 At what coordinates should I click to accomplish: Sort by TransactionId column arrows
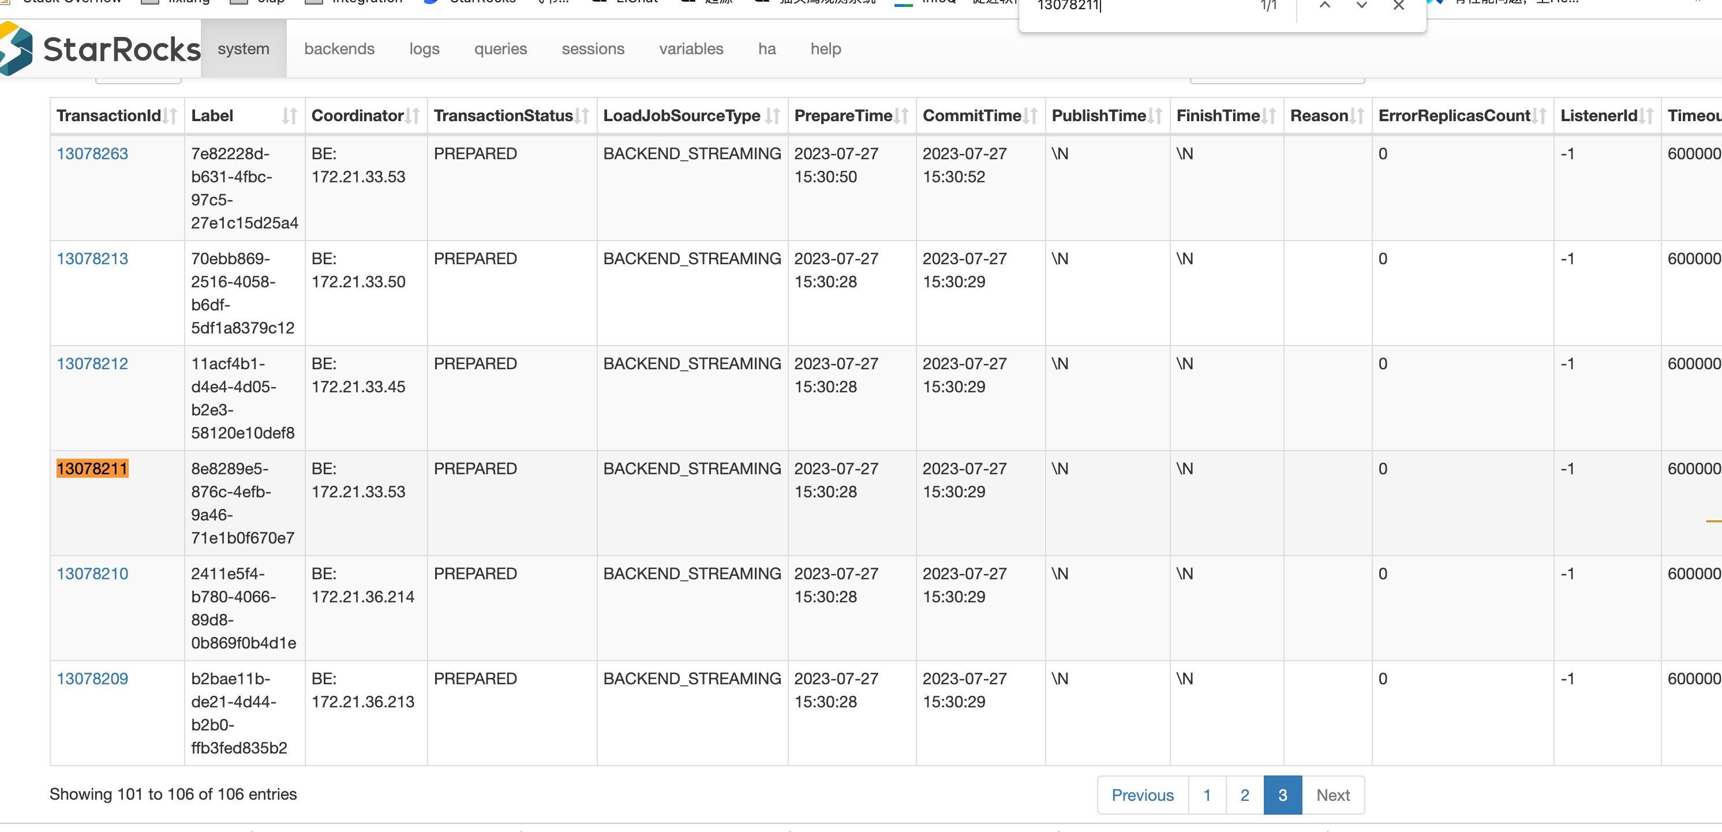click(x=170, y=117)
